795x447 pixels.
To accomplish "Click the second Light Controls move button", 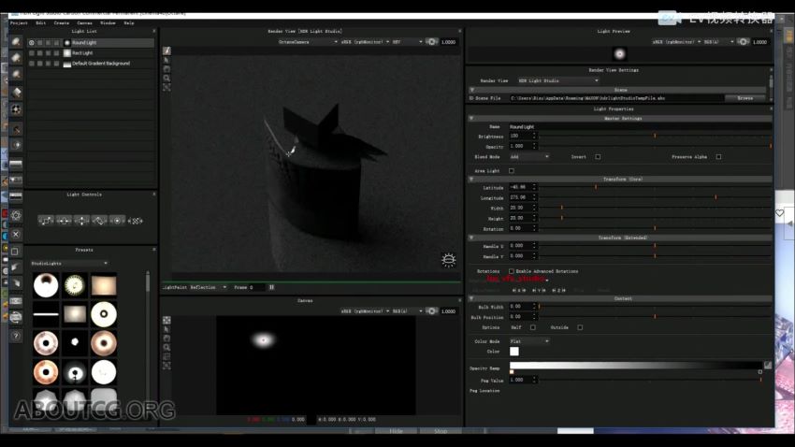I will tap(64, 221).
